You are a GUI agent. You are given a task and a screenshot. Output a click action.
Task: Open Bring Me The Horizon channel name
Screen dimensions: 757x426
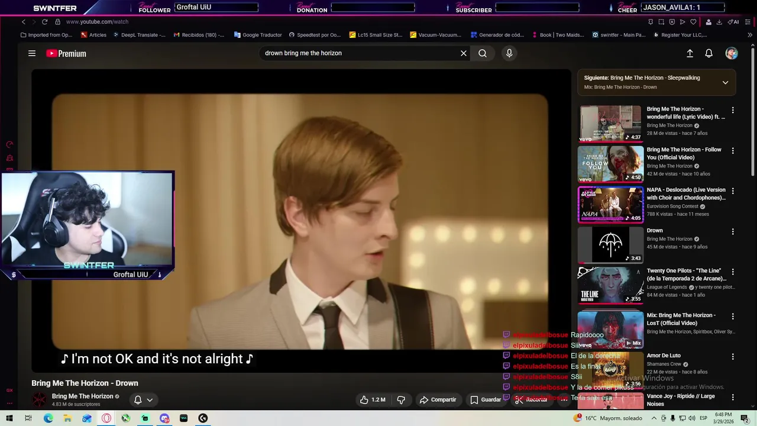pos(82,396)
